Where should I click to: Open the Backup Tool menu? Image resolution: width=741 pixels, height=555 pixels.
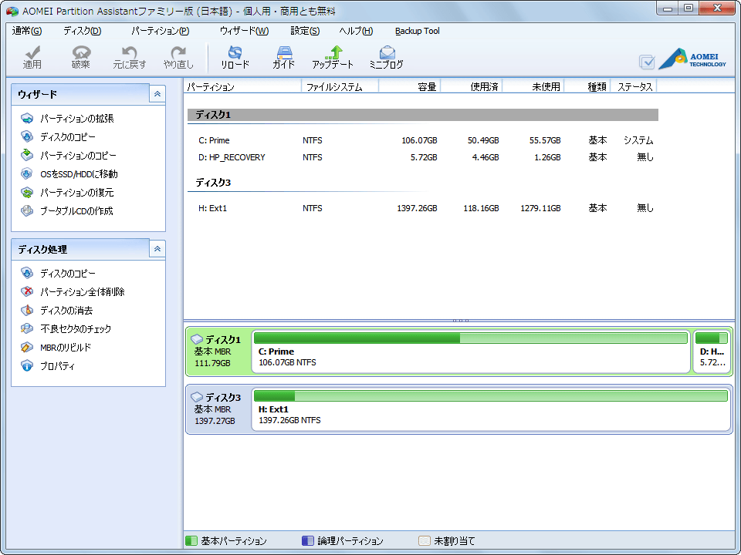pyautogui.click(x=418, y=31)
